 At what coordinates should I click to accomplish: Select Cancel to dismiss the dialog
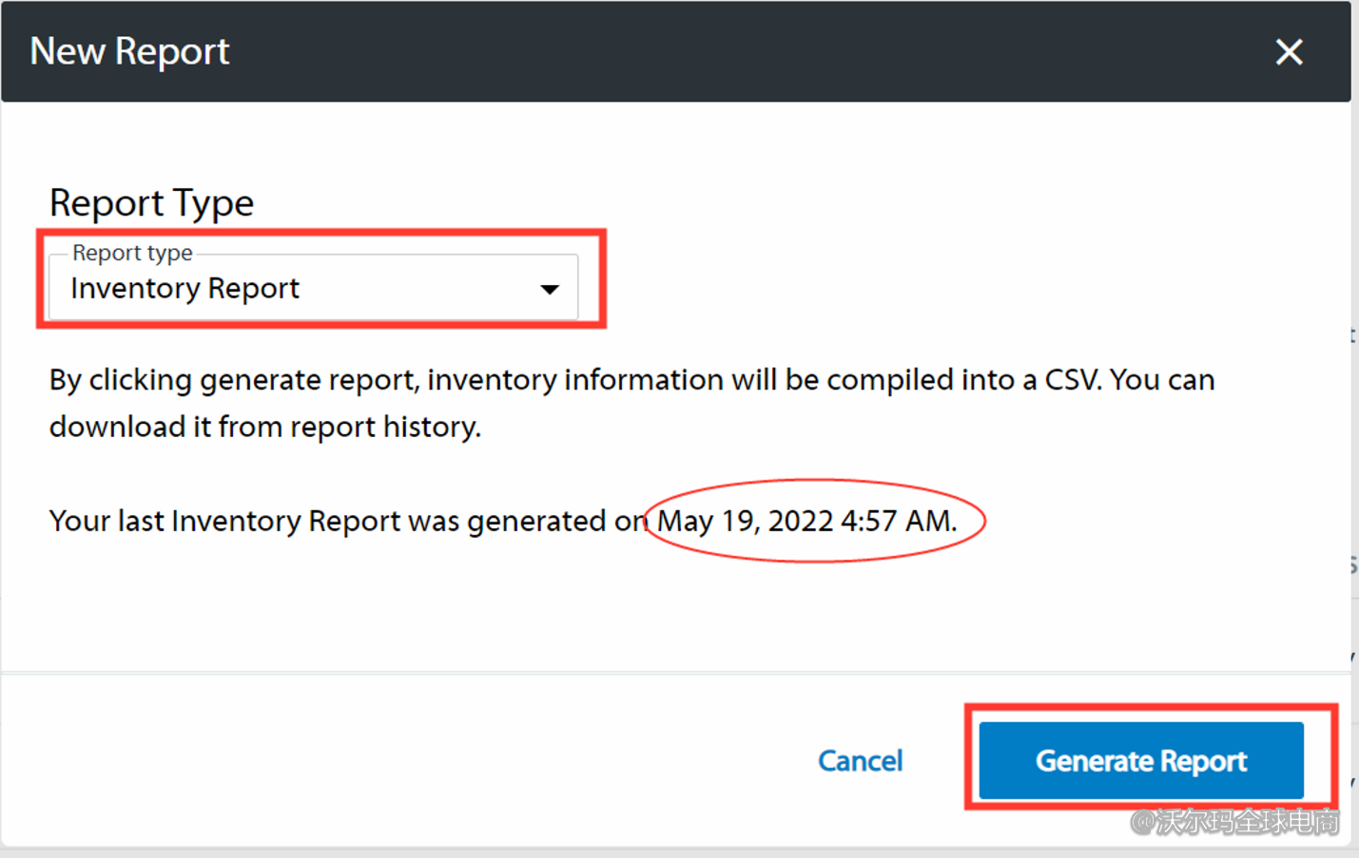tap(859, 760)
